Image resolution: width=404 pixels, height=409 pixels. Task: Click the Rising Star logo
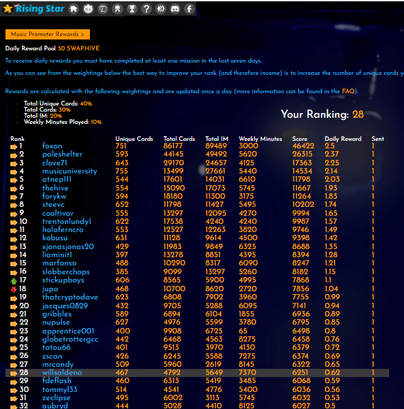pyautogui.click(x=33, y=9)
